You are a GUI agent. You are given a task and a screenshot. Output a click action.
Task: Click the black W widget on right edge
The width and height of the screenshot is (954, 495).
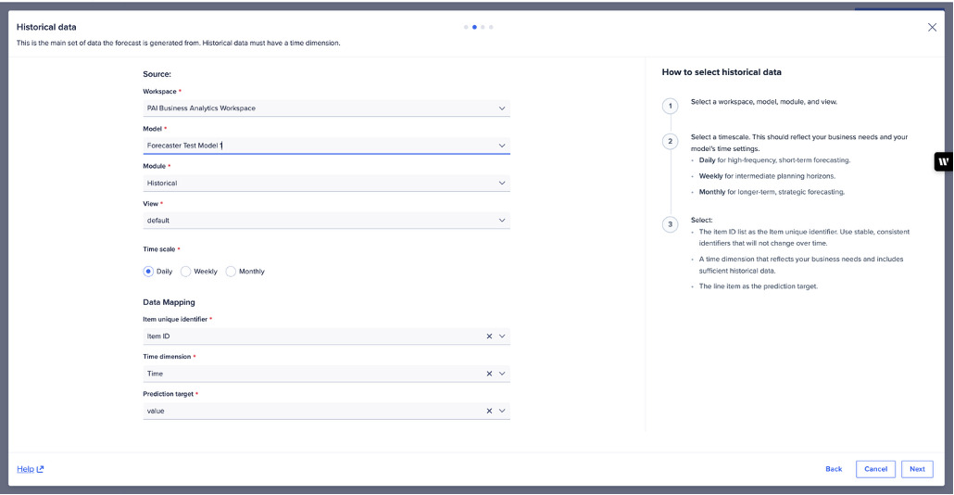coord(943,161)
